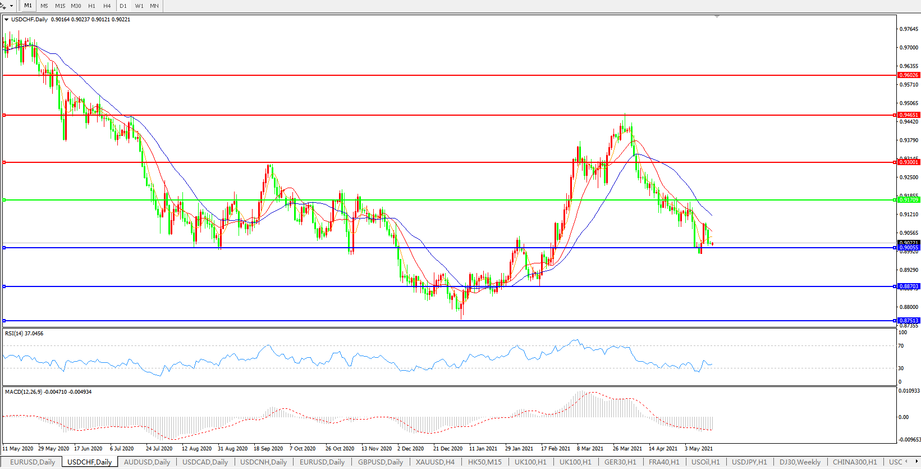Select the MN monthly timeframe button
The image size is (921, 469).
coord(154,6)
